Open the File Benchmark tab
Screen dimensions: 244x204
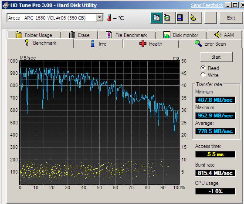(126, 35)
